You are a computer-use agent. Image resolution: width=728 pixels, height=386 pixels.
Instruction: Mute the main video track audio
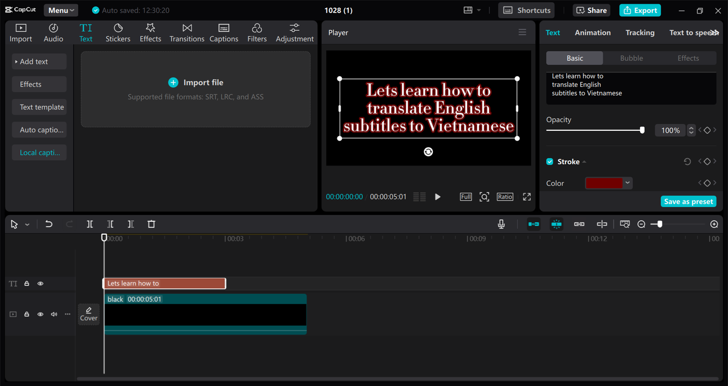(54, 314)
